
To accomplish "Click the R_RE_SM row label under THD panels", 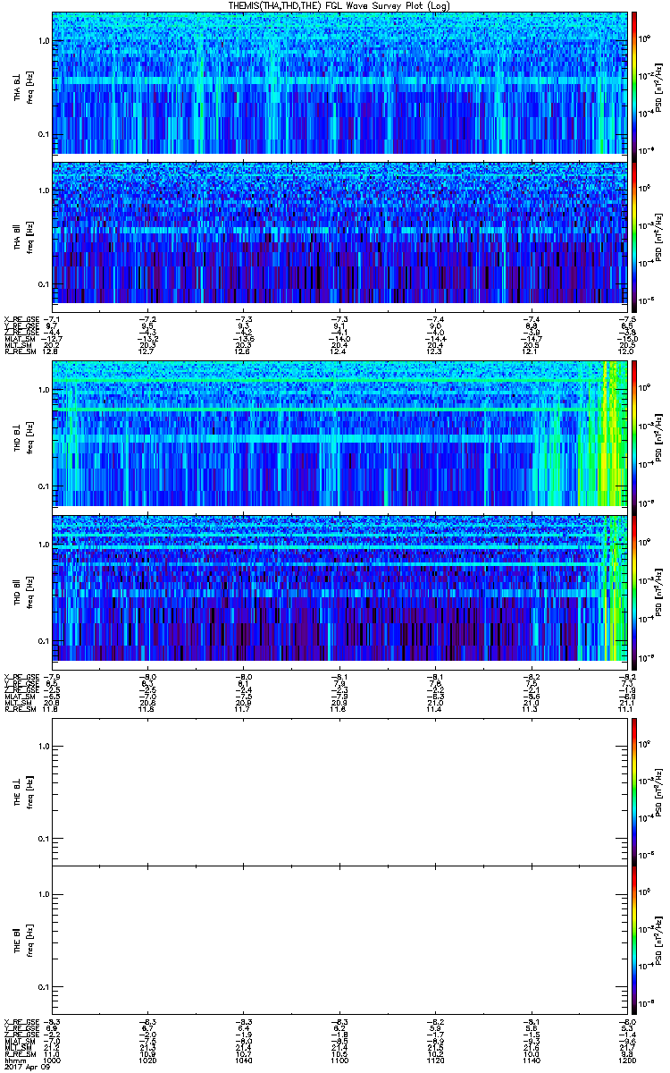I will 21,708.
